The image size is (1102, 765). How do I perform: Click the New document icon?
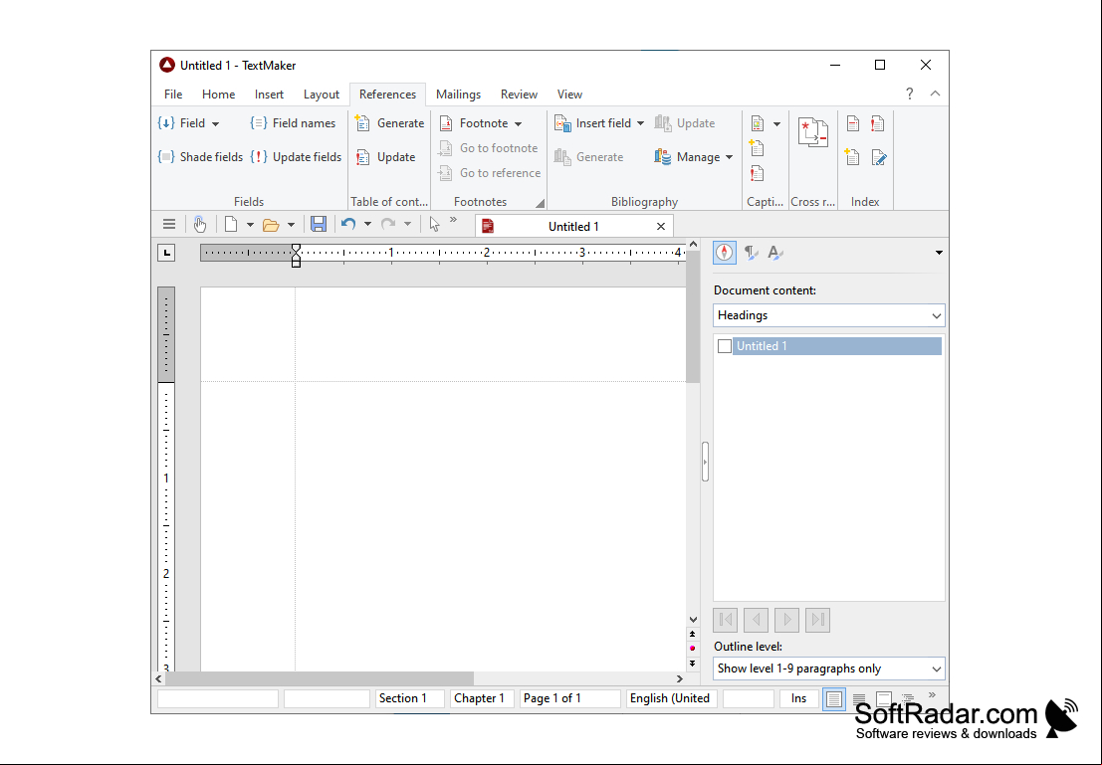pos(231,225)
